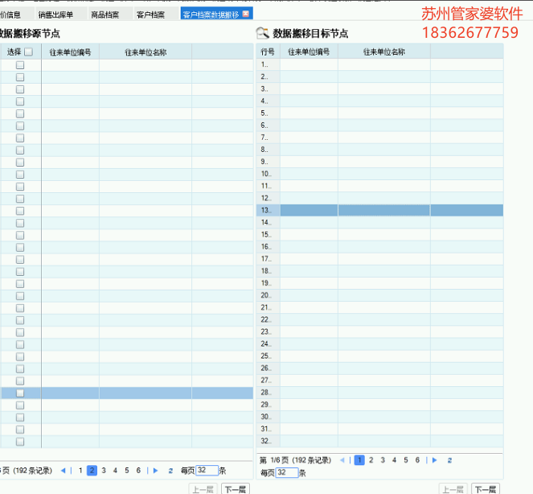The height and width of the screenshot is (494, 533).
Task: Click the search icon beside 数据搬移目标节点
Action: coord(263,33)
